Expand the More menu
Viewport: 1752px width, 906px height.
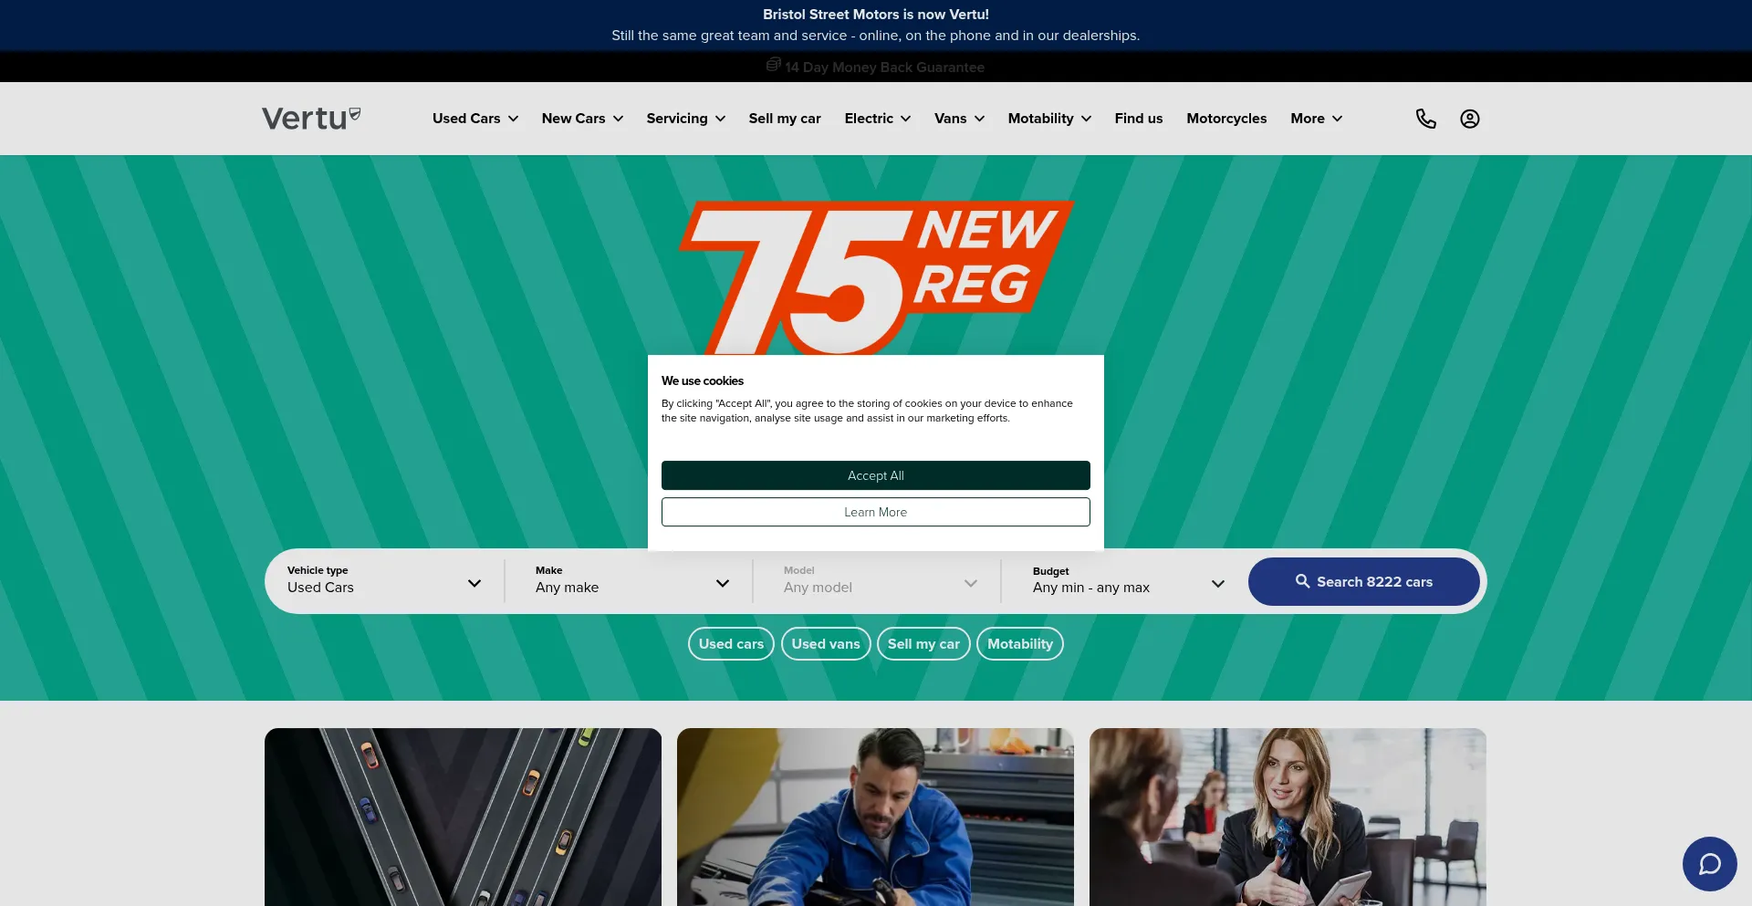click(x=1317, y=119)
